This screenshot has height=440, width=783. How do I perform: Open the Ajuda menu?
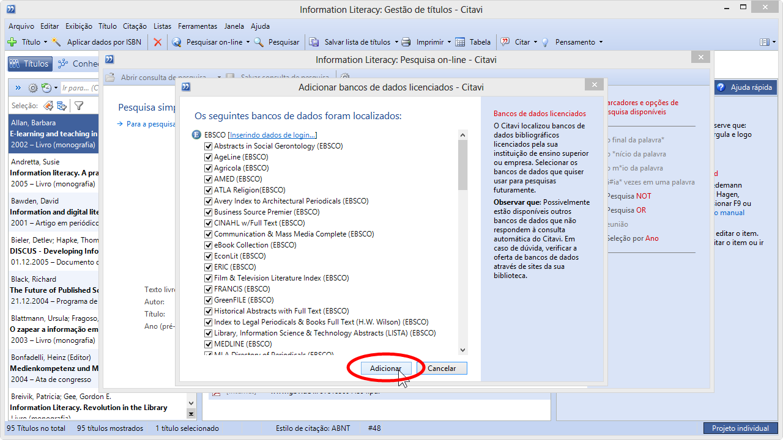click(x=260, y=26)
